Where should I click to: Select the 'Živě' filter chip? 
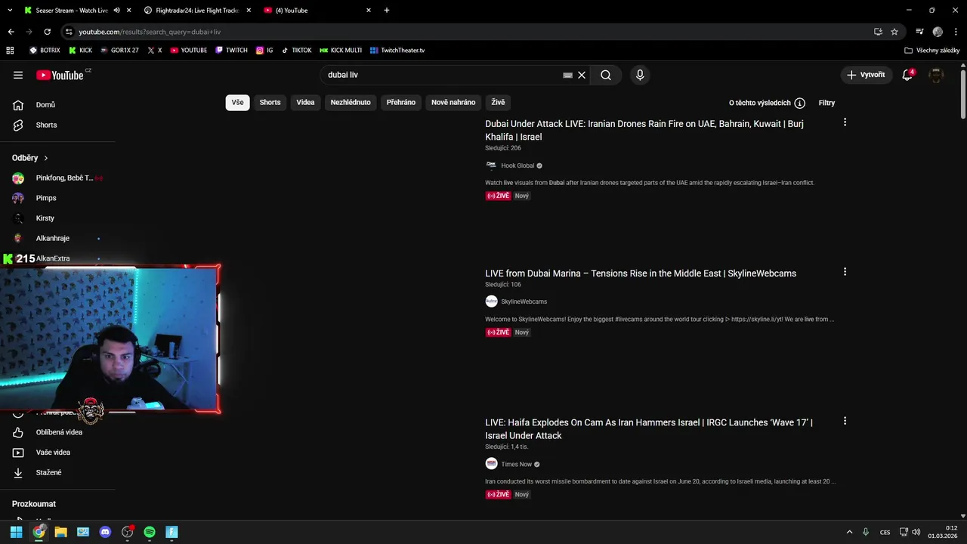pos(498,102)
